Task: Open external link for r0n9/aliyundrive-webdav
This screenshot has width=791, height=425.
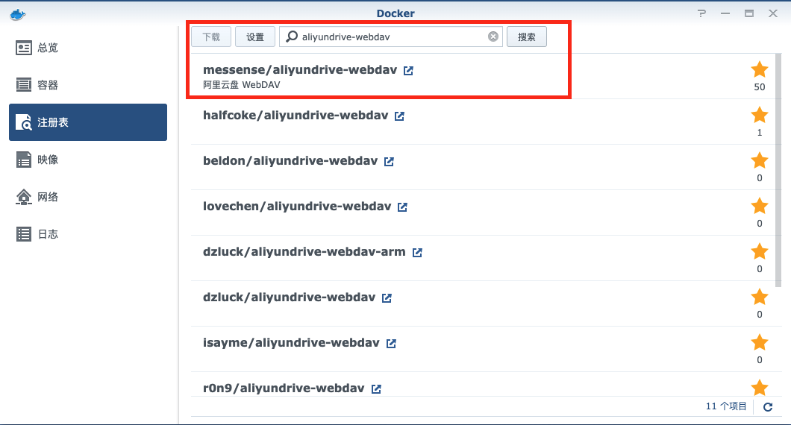Action: [376, 388]
